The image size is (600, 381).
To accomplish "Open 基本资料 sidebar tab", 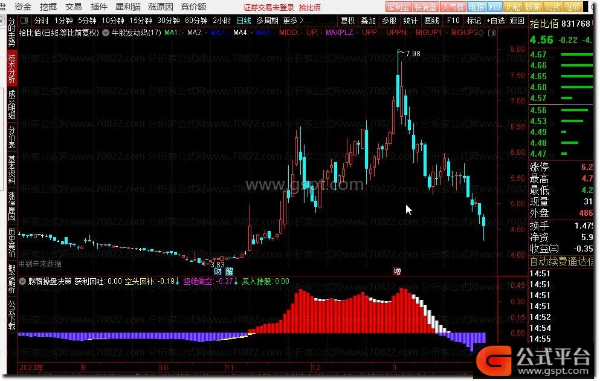I will pyautogui.click(x=12, y=169).
